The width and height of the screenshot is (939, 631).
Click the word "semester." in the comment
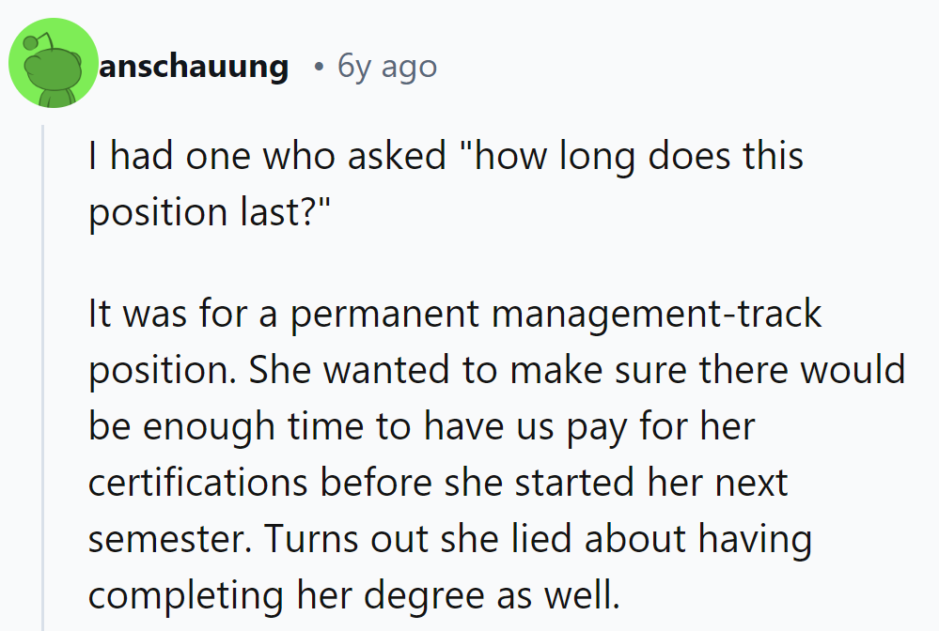pos(170,539)
